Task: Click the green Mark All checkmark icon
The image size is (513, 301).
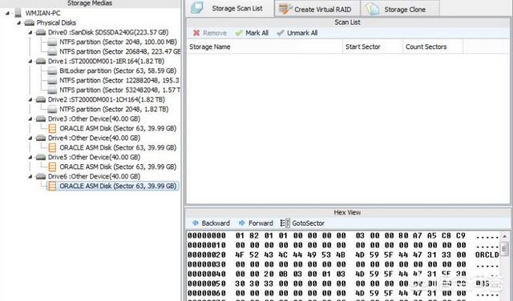Action: [x=239, y=33]
